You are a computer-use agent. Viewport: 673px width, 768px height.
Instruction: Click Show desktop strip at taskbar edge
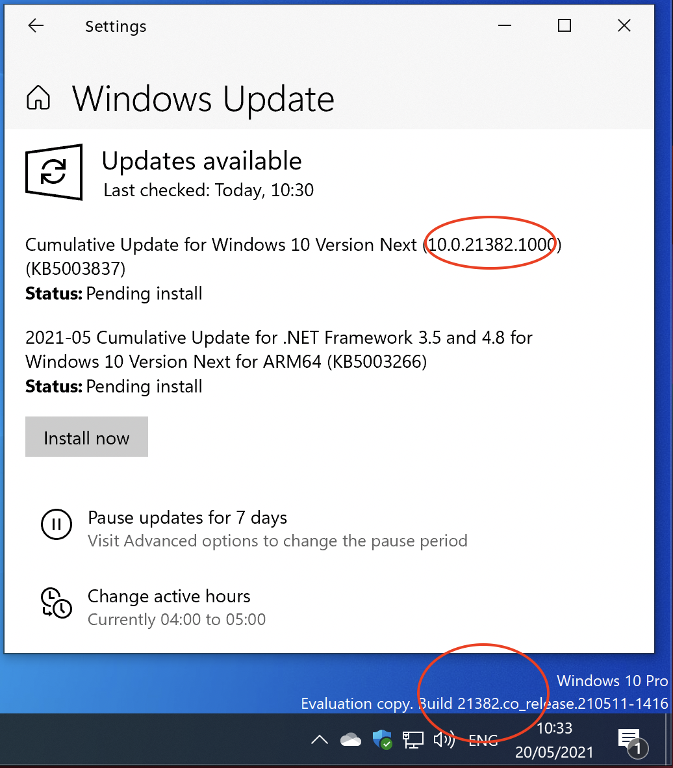click(x=669, y=740)
